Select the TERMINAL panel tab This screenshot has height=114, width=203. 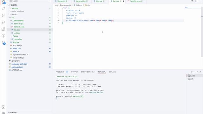pyautogui.click(x=102, y=72)
